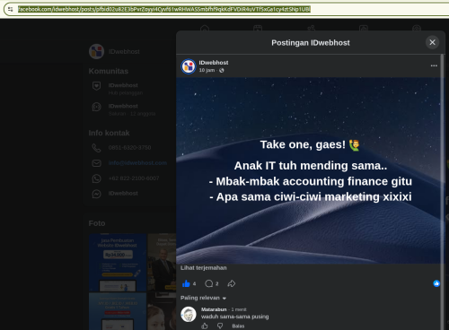The height and width of the screenshot is (330, 449).
Task: Click the Matarabun commenter name
Action: [x=214, y=309]
